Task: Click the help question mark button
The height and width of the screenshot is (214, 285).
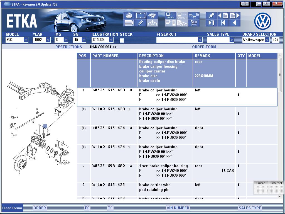Action: [245, 3]
